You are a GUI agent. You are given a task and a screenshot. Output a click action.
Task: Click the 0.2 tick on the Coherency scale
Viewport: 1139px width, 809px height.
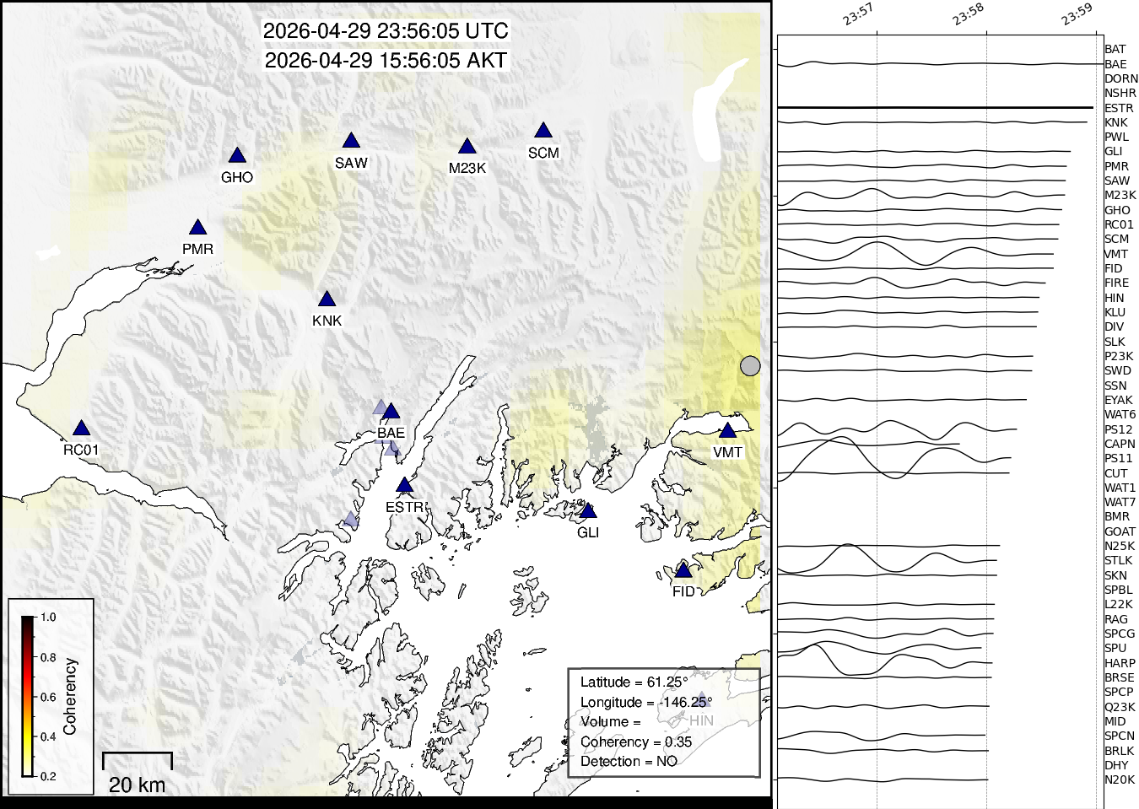pyautogui.click(x=48, y=776)
